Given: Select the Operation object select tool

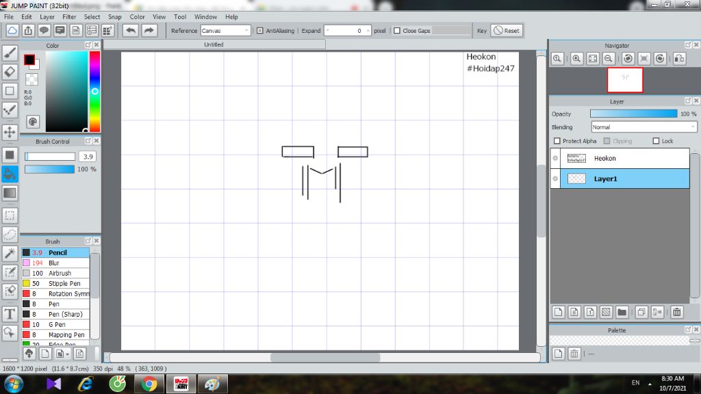Looking at the screenshot, I should click(x=10, y=333).
